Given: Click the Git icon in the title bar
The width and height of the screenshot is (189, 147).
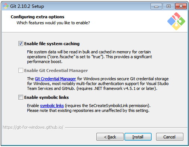Looking at the screenshot, I should point(6,6).
